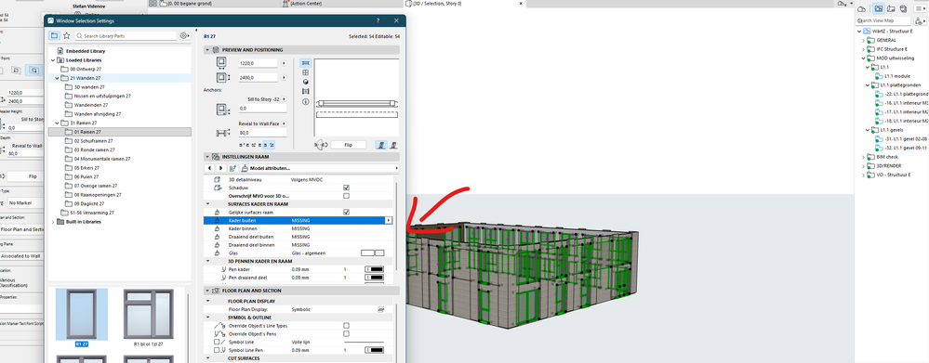Screen dimensions: 929x363
Task: Open Floor Plan Display symbolic icon
Action: [x=381, y=309]
